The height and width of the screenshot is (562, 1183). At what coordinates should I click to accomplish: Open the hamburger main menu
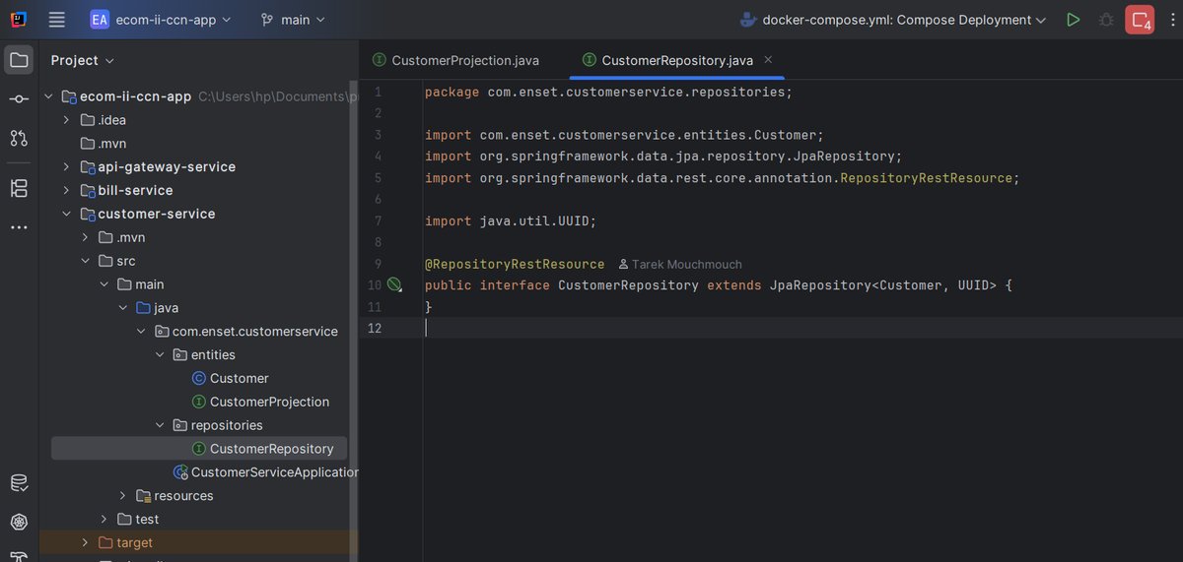click(x=57, y=20)
